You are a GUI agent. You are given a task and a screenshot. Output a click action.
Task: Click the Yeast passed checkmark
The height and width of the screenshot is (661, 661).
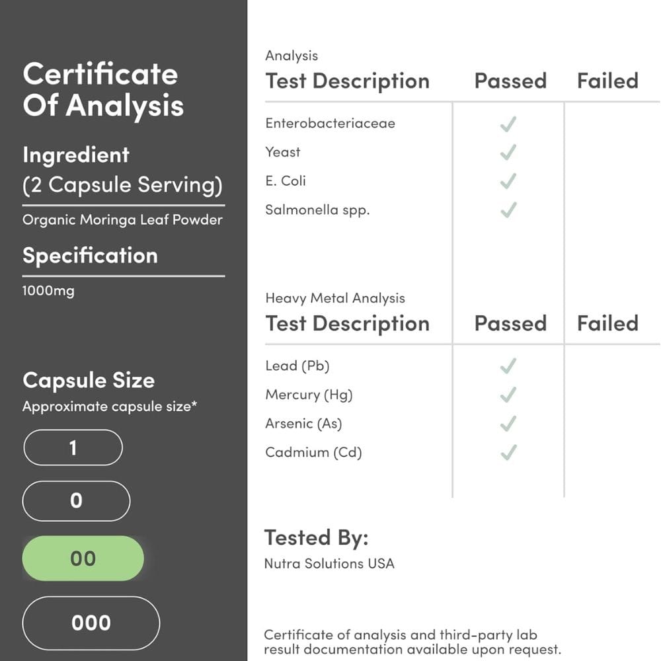coord(508,153)
